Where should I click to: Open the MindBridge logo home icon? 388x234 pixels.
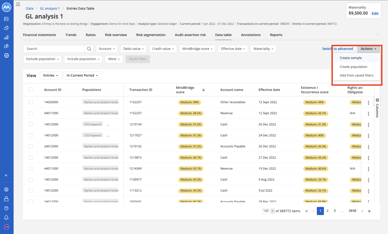[x=6, y=7]
